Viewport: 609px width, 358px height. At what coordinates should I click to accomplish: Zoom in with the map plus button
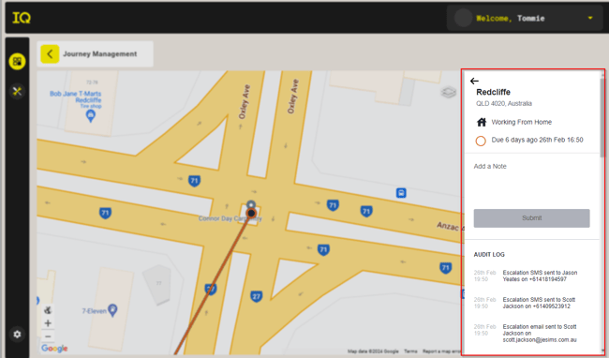[48, 323]
